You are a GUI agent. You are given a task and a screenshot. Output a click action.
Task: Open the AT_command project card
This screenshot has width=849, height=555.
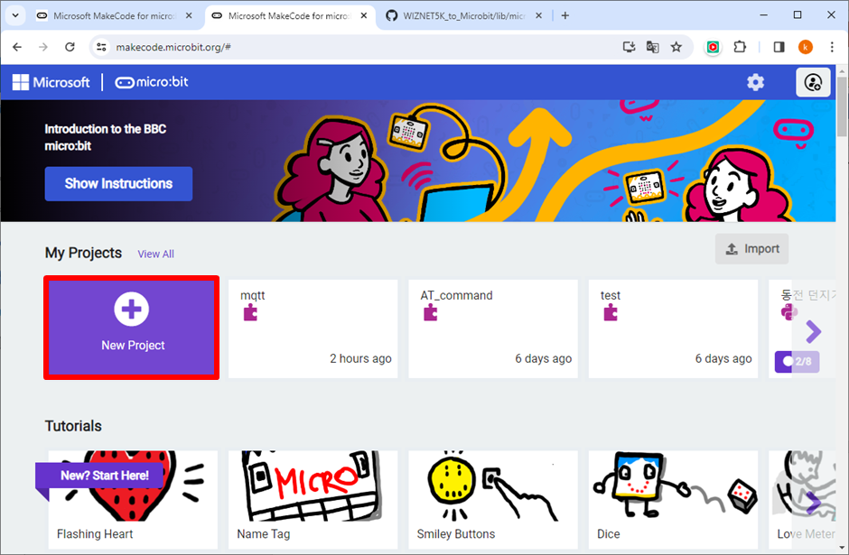pyautogui.click(x=493, y=328)
